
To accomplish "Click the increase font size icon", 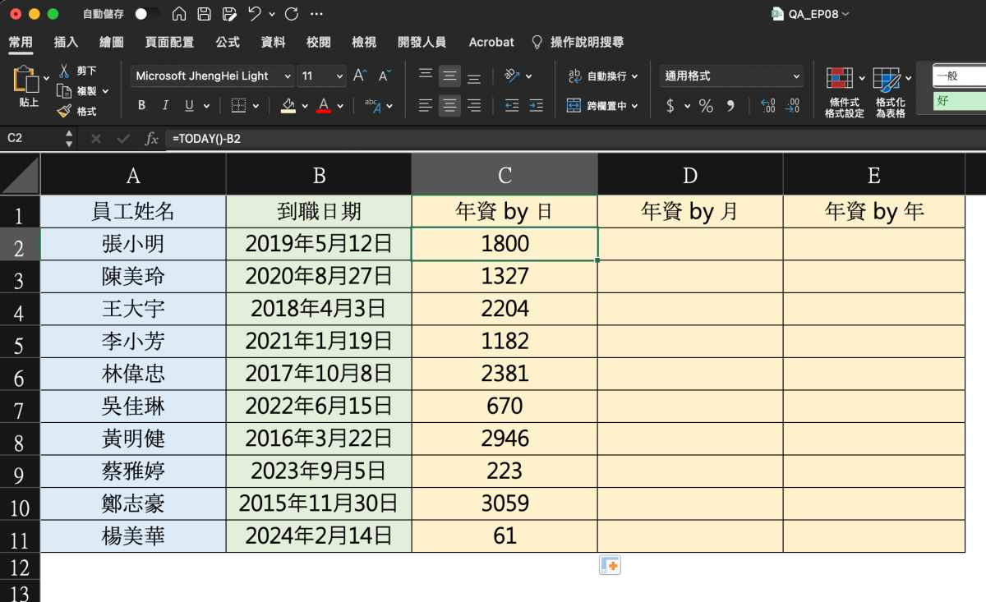I will tap(359, 76).
